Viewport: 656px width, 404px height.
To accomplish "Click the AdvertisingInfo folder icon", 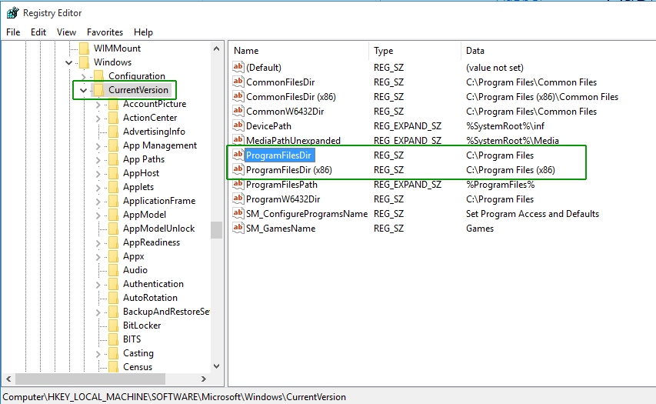I will pyautogui.click(x=113, y=131).
